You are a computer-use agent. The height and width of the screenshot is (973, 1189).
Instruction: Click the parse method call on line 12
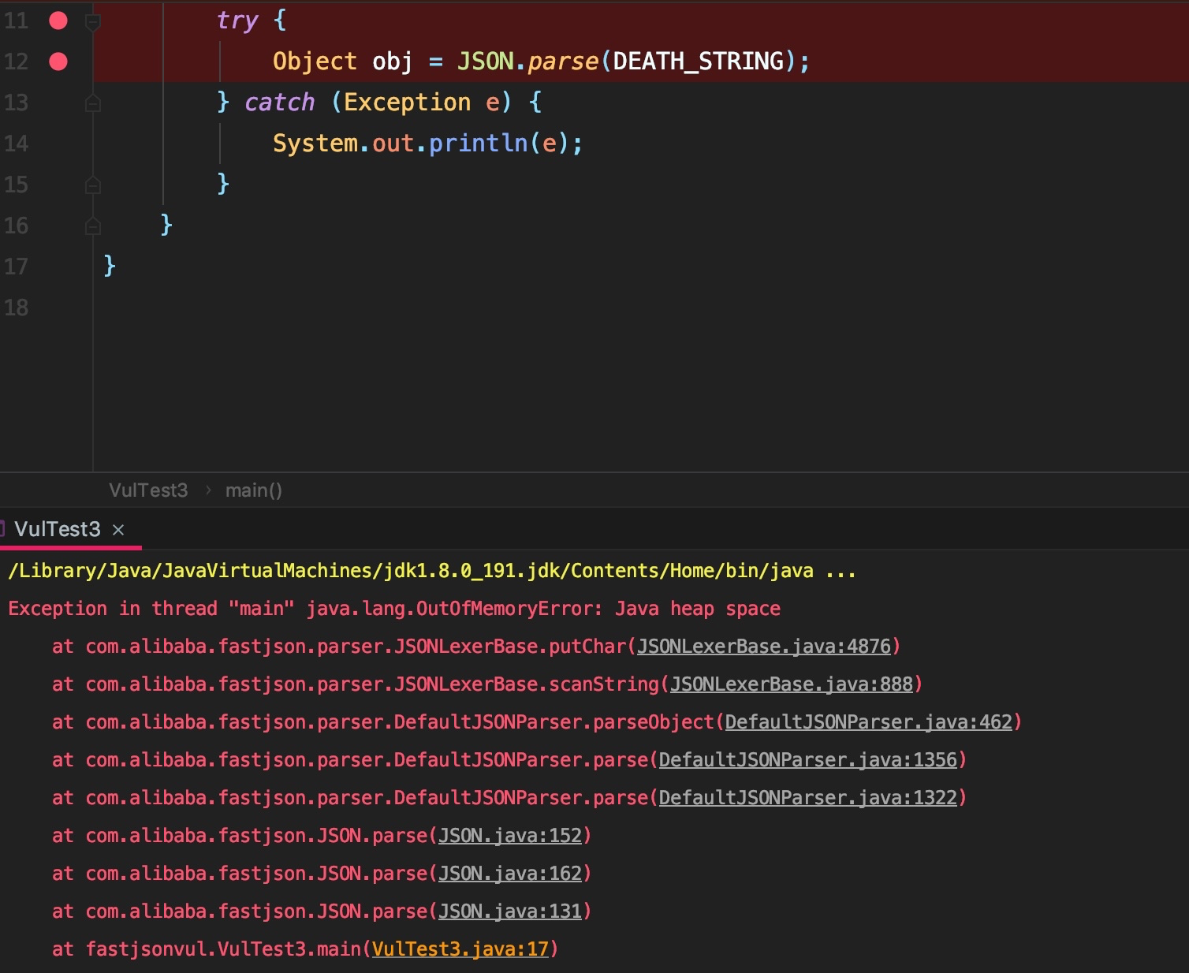[x=563, y=62]
